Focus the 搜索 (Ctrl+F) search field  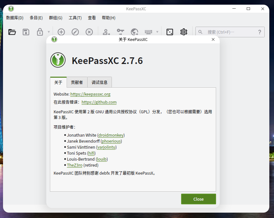[x=230, y=32]
